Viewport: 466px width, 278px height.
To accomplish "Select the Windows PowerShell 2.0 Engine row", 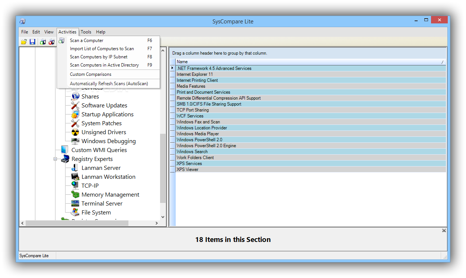I will tap(310, 146).
